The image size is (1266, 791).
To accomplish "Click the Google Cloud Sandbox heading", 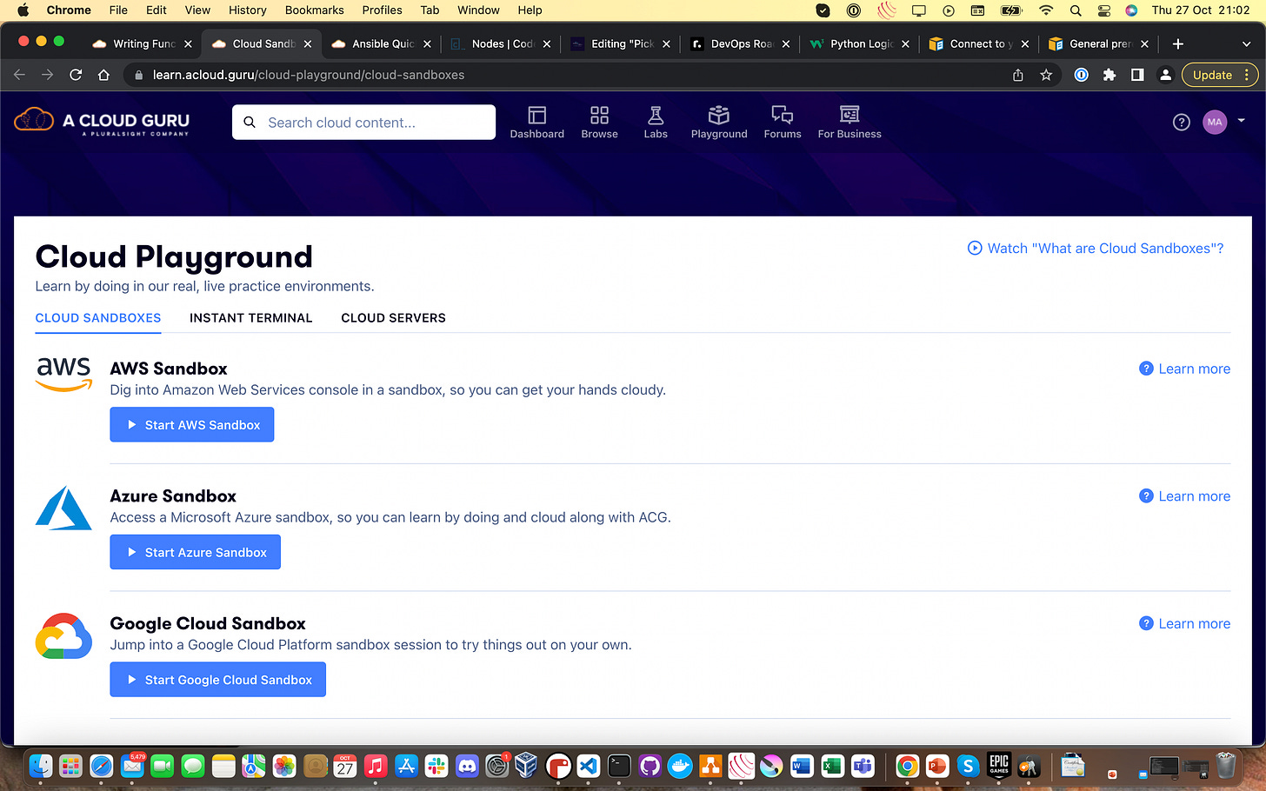I will [x=208, y=623].
